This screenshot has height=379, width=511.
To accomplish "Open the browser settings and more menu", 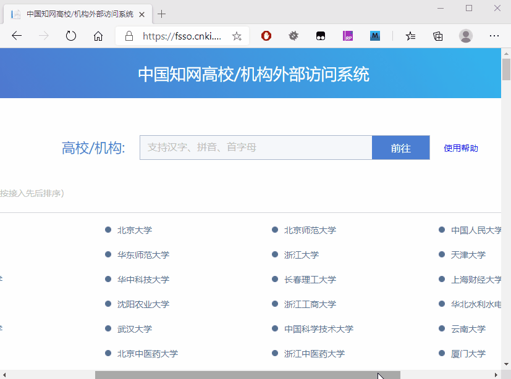I will (494, 36).
